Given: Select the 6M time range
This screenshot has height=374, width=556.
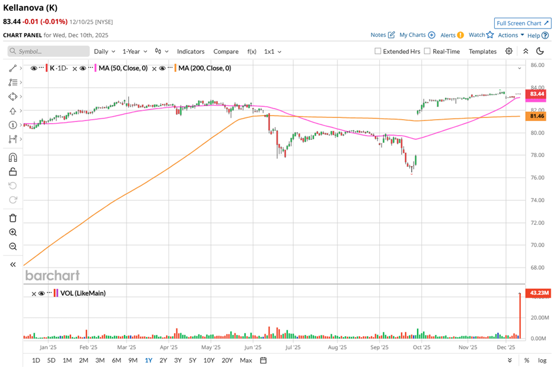Looking at the screenshot, I should (116, 360).
